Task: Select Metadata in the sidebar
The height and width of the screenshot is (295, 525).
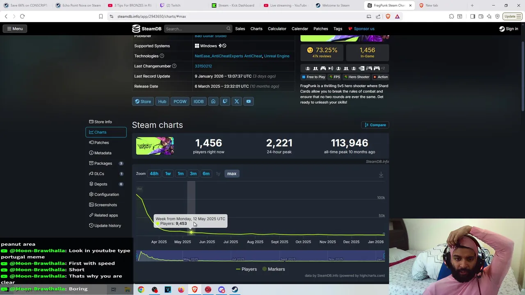Action: tap(106, 153)
